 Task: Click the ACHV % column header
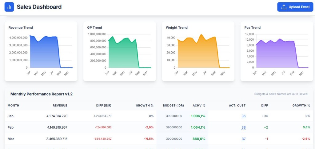[x=198, y=106]
